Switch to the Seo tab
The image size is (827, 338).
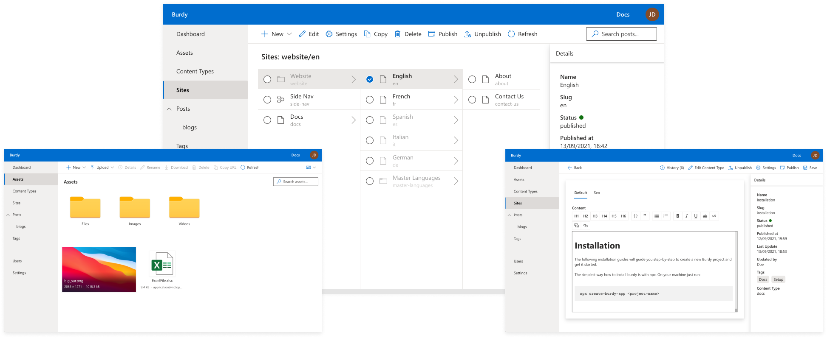pos(597,193)
